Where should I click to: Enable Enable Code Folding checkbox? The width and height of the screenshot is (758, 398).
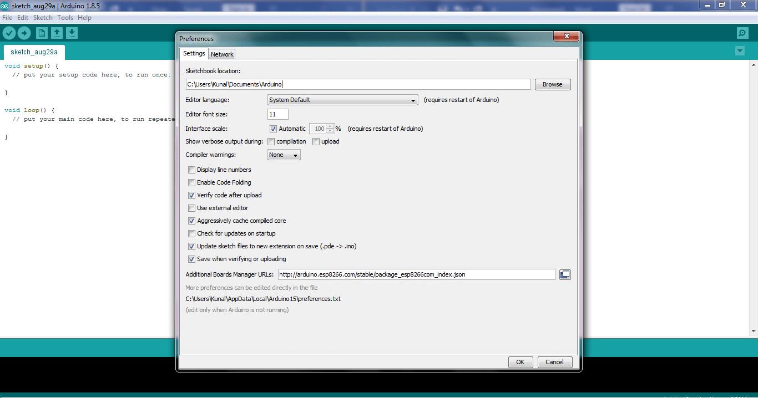click(x=192, y=183)
